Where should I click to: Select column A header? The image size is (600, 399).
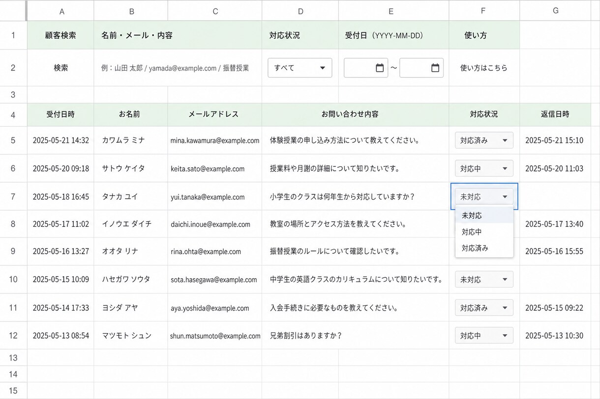[60, 11]
